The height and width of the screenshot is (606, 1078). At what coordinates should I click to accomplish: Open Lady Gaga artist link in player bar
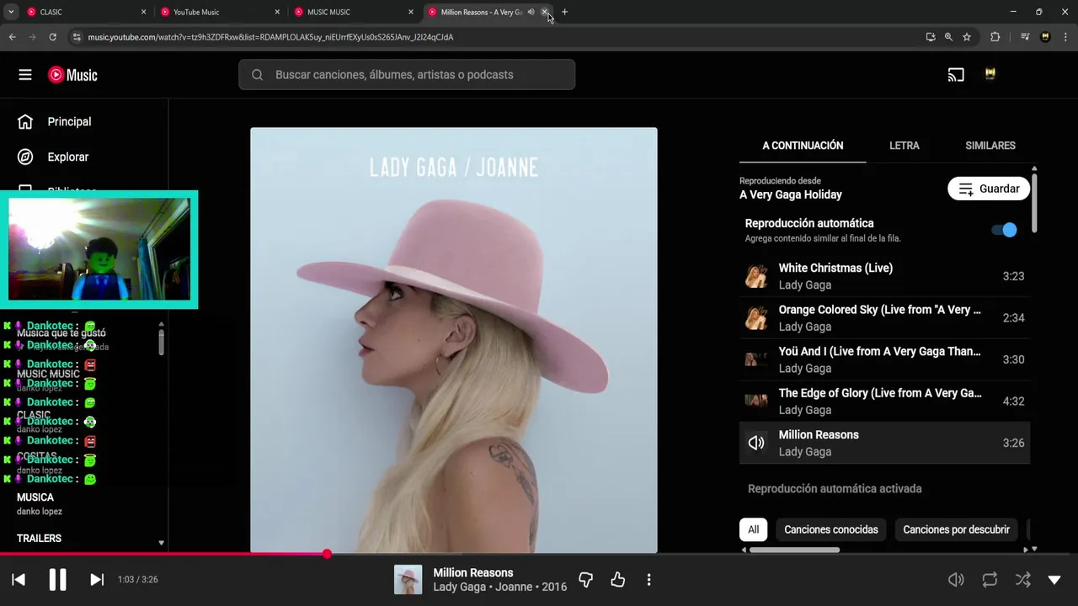[x=459, y=587]
